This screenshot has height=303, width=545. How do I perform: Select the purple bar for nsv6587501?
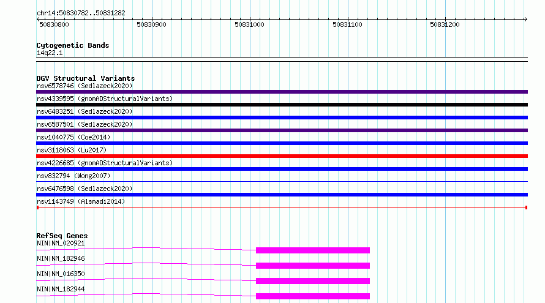[282, 130]
